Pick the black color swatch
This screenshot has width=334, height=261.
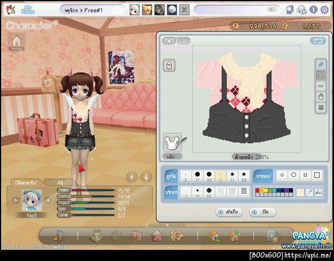click(x=291, y=190)
